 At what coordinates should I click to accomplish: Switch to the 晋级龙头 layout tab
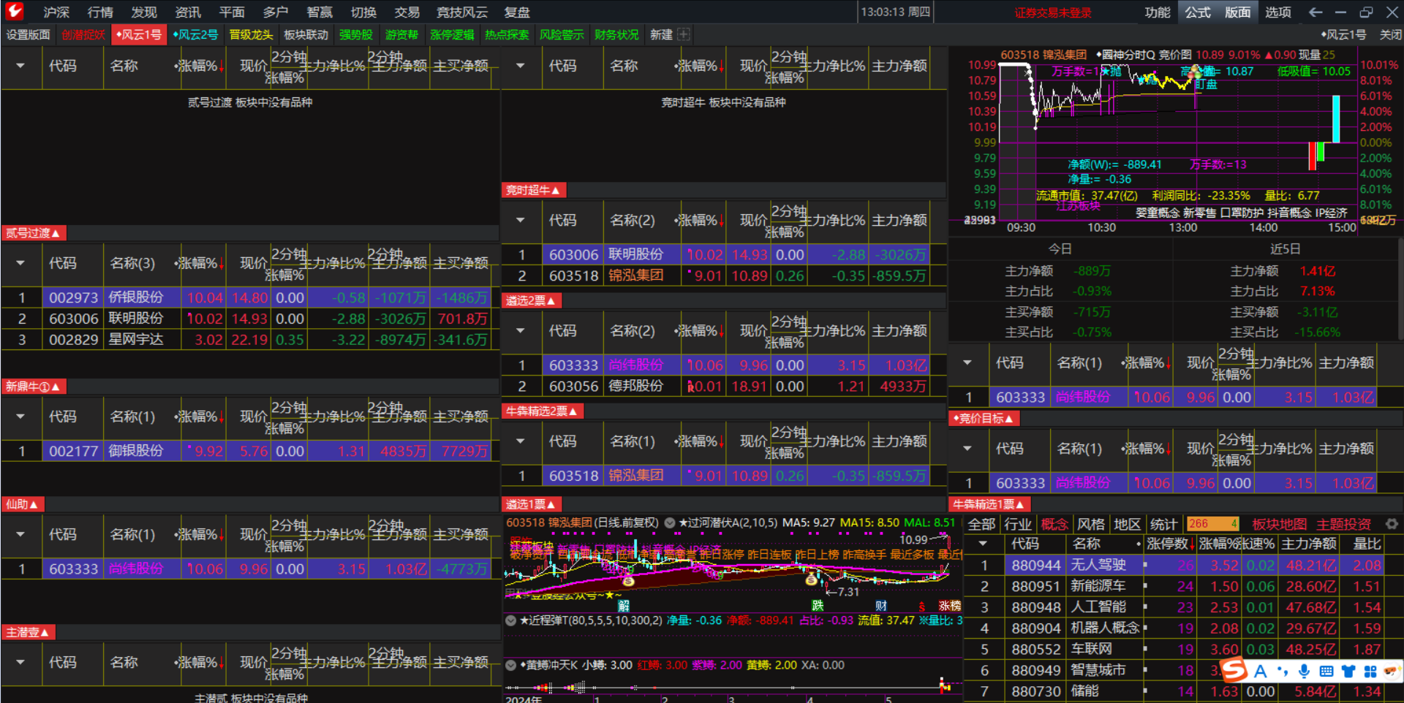(251, 34)
